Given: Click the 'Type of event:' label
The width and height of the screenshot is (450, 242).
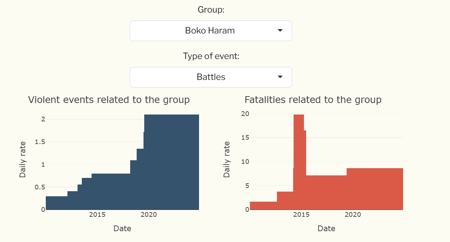Looking at the screenshot, I should (211, 56).
